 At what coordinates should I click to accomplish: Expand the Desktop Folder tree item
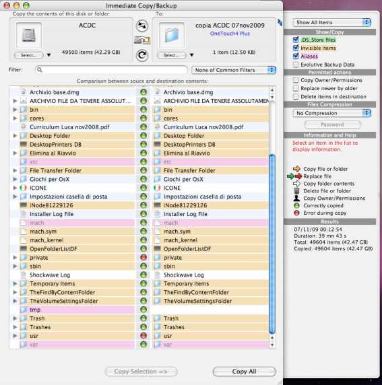[15, 135]
